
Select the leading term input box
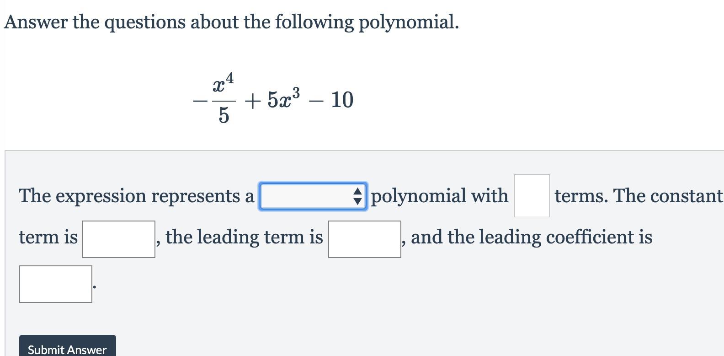(364, 239)
